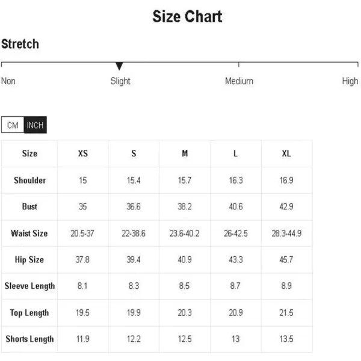
Task: Click the Stretch section heading
Action: (20, 44)
